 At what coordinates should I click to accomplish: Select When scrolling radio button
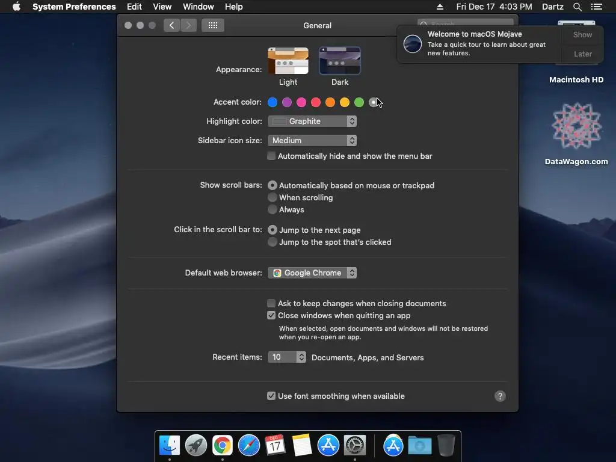(x=273, y=197)
